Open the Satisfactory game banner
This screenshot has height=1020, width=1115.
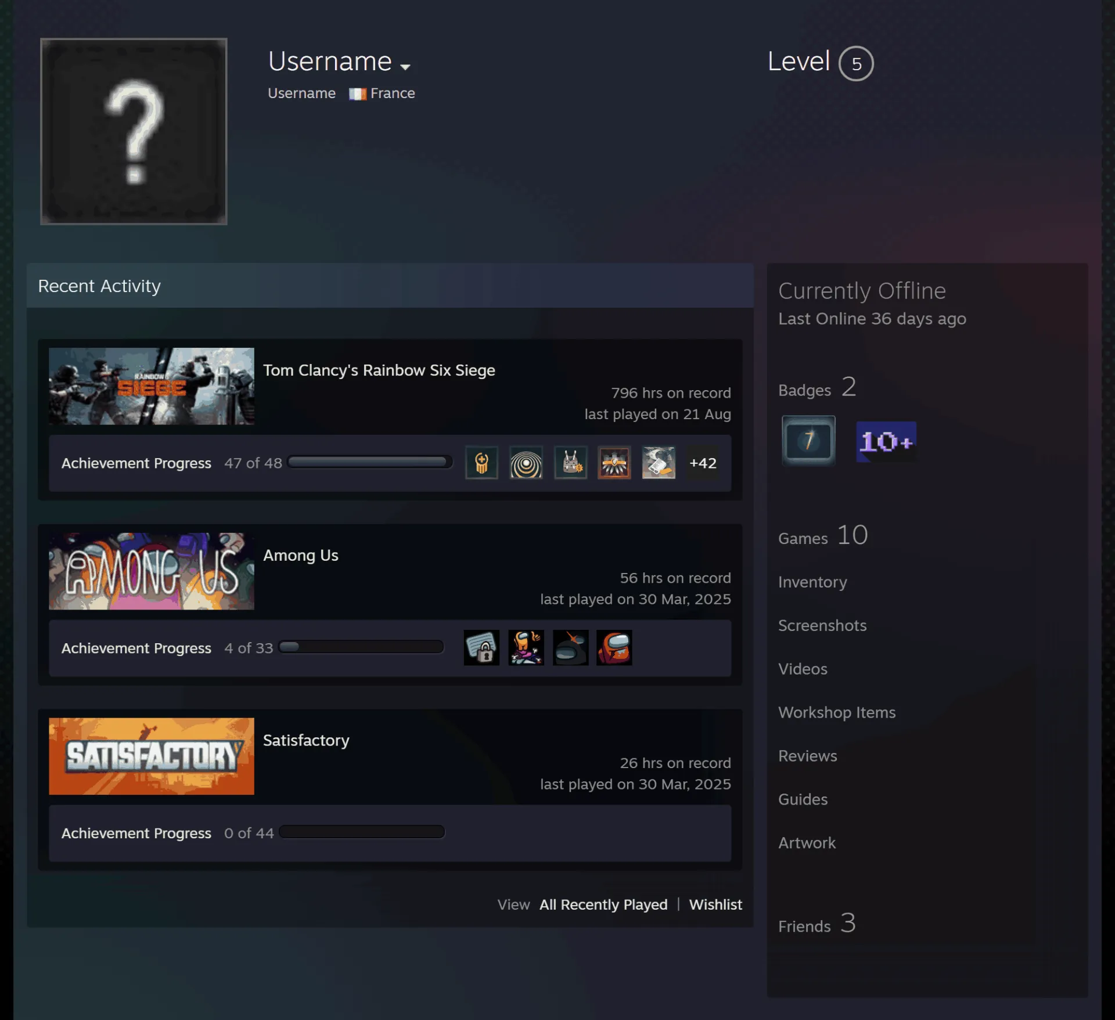pos(151,756)
